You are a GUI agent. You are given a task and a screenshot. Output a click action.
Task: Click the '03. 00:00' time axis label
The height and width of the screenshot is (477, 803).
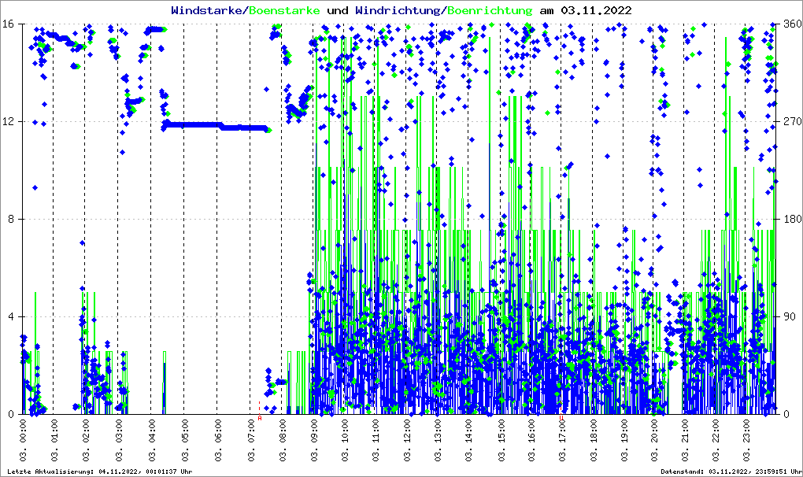pos(23,440)
